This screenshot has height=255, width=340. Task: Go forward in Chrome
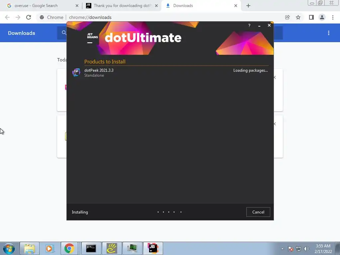coord(18,17)
